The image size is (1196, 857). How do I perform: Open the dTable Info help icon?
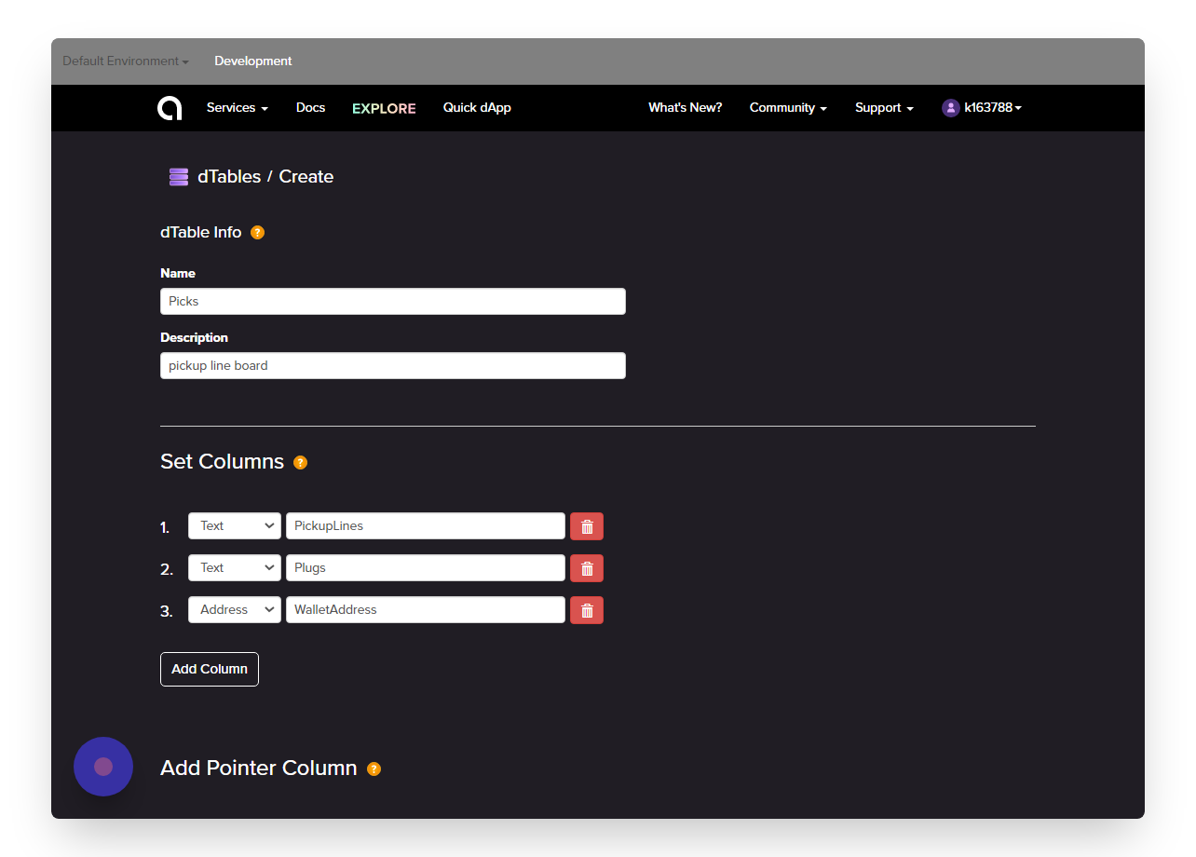pyautogui.click(x=258, y=233)
